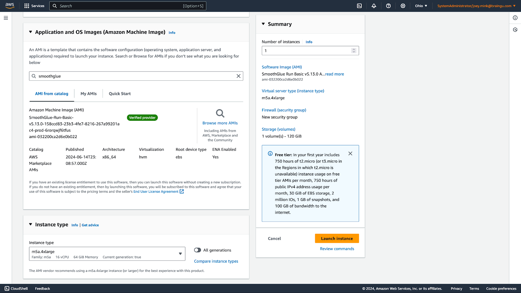Adjust the number of instances stepper
This screenshot has height=293, width=521.
354,51
